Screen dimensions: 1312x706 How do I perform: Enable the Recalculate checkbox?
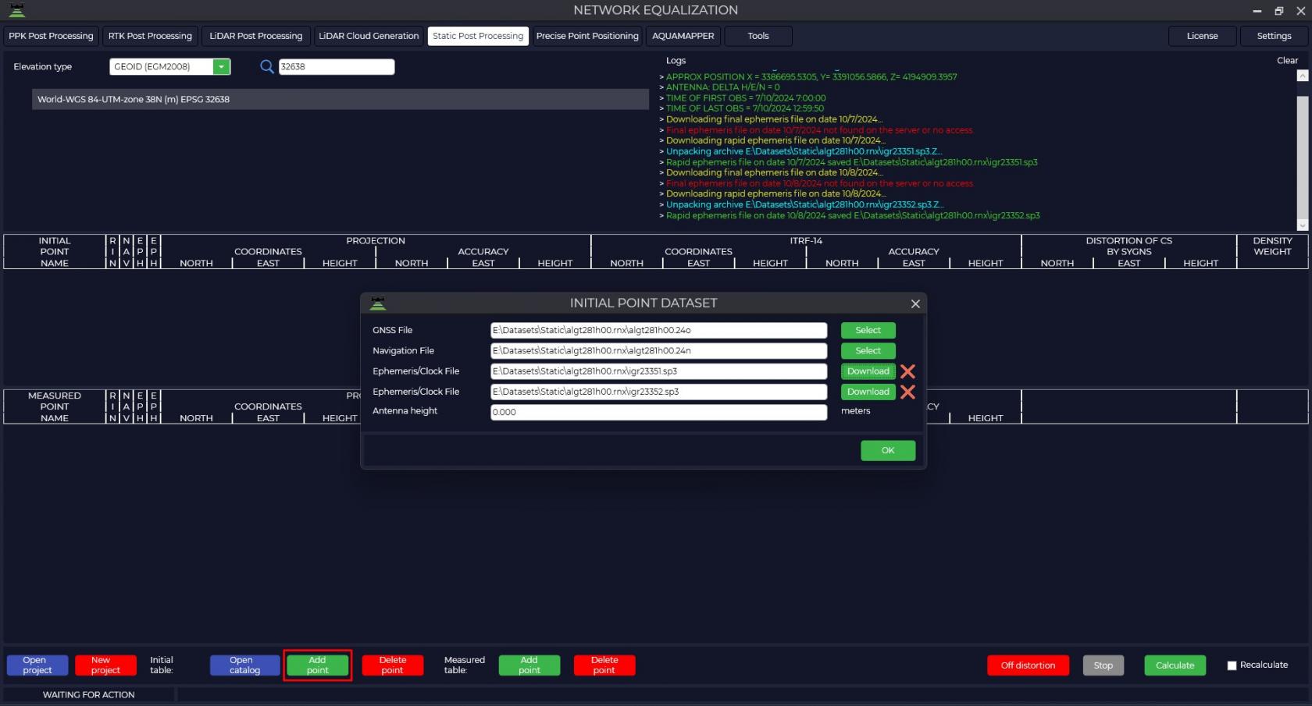[x=1232, y=665]
